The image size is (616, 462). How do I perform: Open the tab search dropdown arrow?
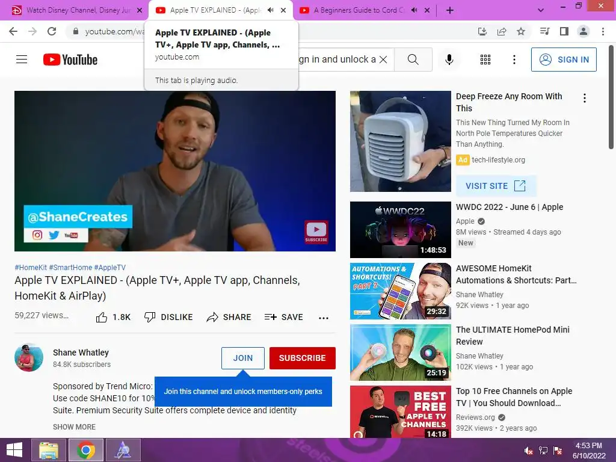541,10
